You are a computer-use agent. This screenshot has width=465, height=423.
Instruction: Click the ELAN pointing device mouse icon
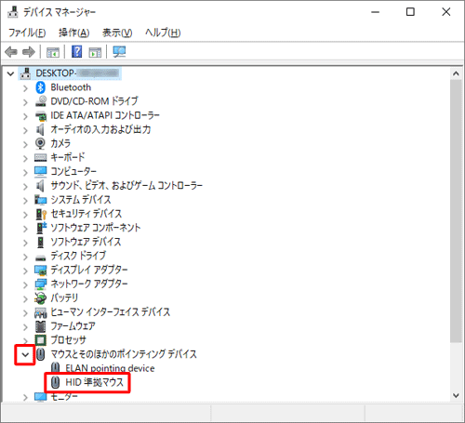coord(55,368)
